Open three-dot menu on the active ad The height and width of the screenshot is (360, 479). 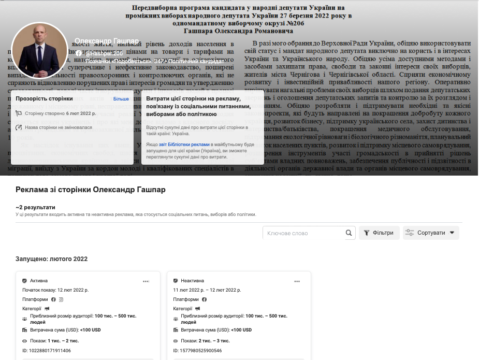click(x=146, y=281)
